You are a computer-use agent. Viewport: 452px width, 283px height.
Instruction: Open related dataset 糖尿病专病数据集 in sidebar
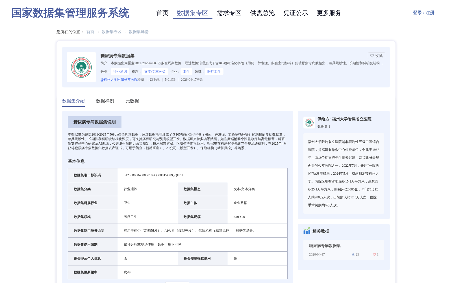[x=325, y=246]
